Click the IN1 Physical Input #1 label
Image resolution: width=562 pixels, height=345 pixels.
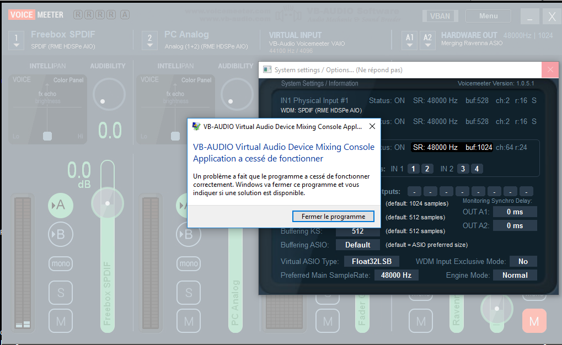point(314,101)
